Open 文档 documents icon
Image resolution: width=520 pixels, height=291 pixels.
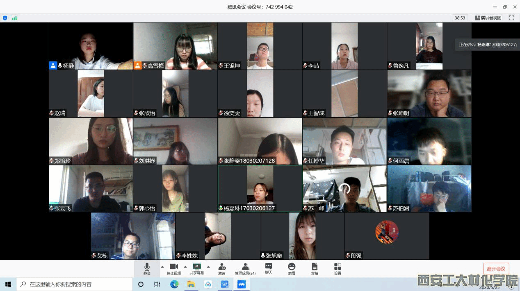(x=315, y=268)
